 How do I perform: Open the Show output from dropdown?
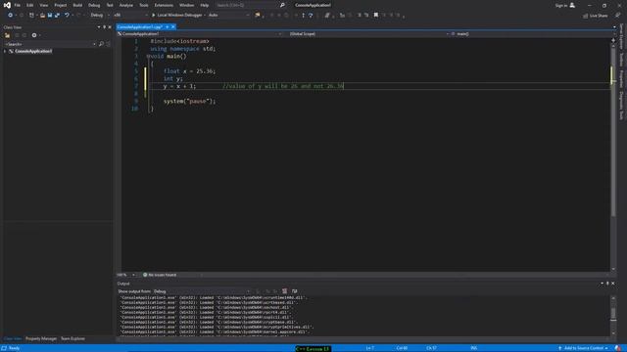click(202, 291)
